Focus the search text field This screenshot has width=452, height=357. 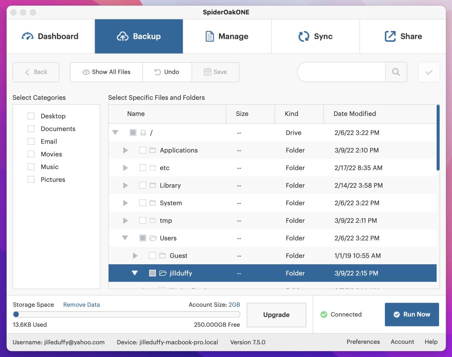tap(342, 72)
